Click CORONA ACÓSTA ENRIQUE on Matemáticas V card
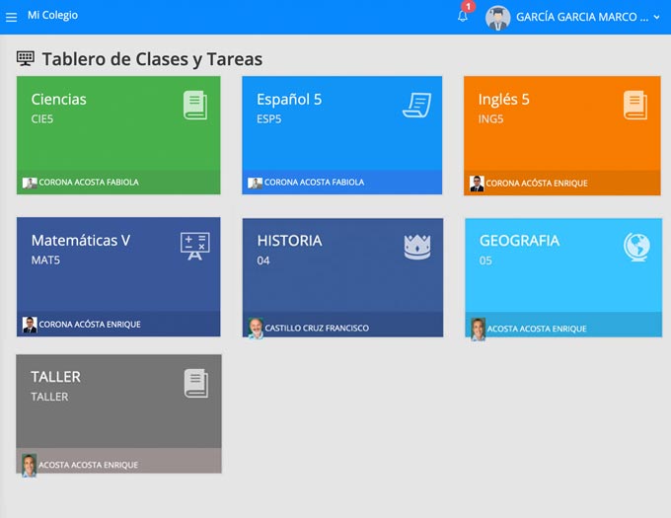The image size is (671, 518). (90, 325)
